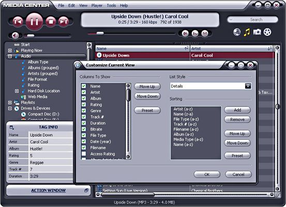Switch to audio mode via music note icon
The height and width of the screenshot is (207, 286).
[x=247, y=32]
